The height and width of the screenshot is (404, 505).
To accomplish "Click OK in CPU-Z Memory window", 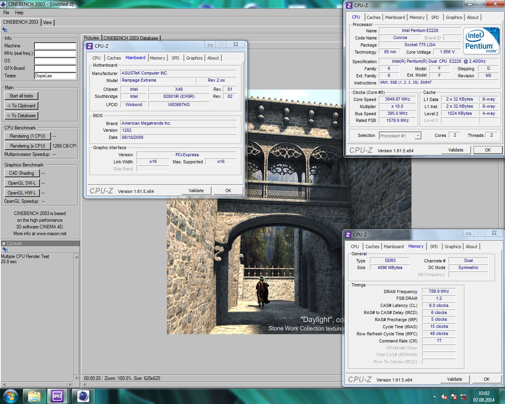I will tap(486, 379).
